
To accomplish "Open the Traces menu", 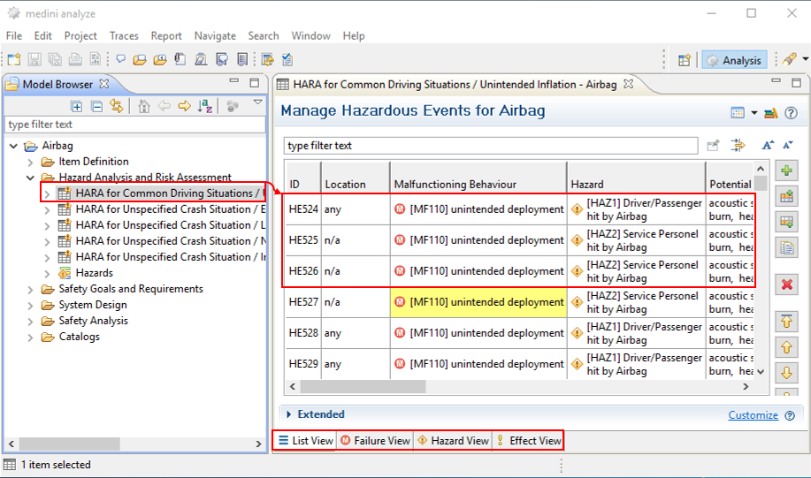I will 124,36.
